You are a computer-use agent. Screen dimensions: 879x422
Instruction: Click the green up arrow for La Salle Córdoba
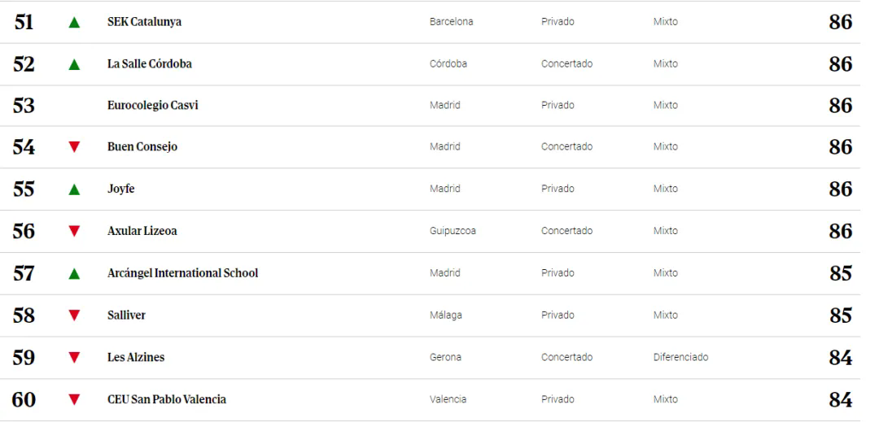click(74, 64)
